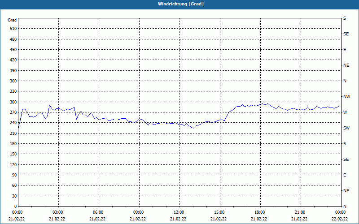This screenshot has width=359, height=224.
Task: Click the 03:00 time label
Action: (58, 212)
